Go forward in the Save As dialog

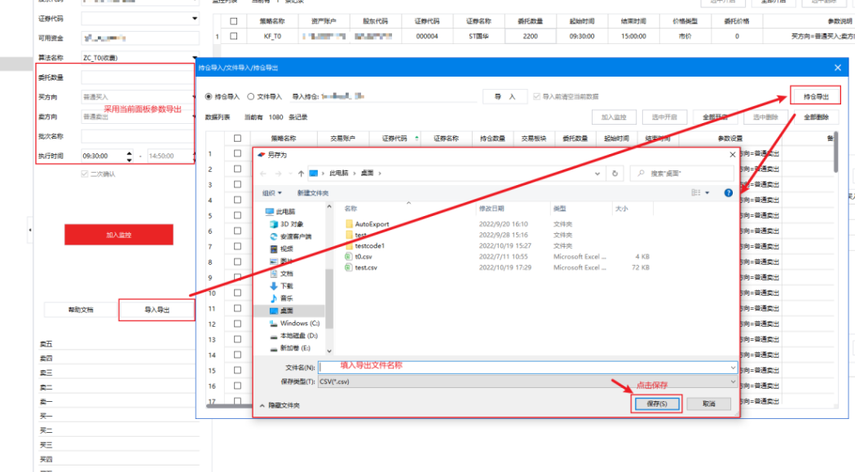(278, 174)
